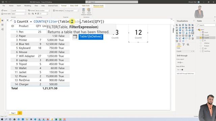Viewport: 216px width, 121px height.
Task: Switch to External Tools tab
Action: (53, 6)
